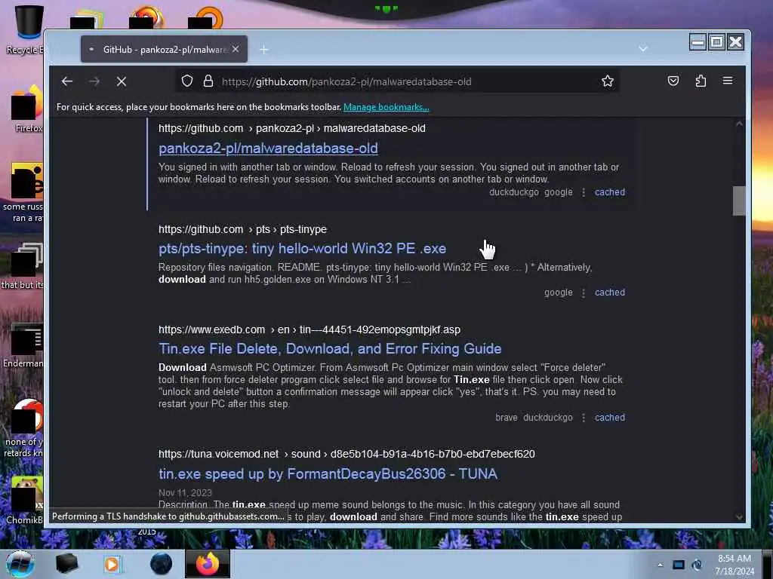Stop loading the page

point(122,81)
